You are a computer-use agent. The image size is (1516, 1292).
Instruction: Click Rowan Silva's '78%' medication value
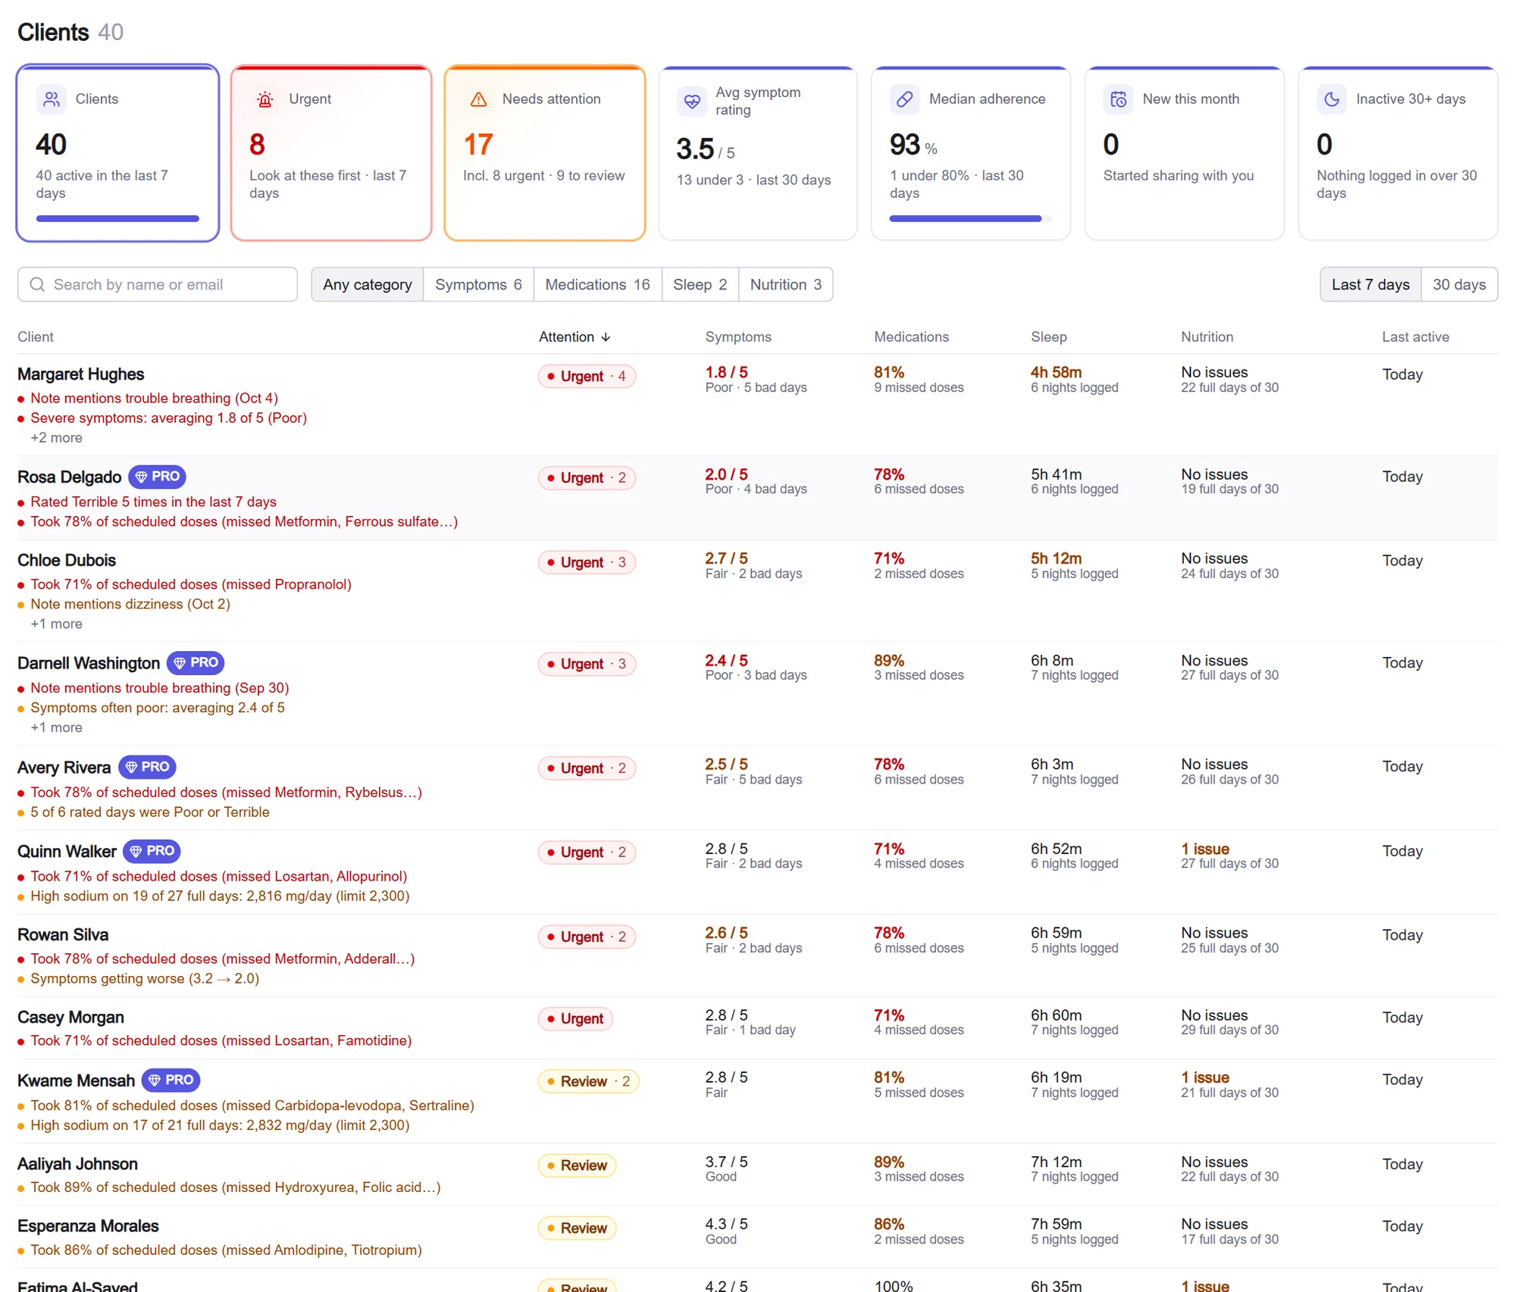tap(888, 933)
